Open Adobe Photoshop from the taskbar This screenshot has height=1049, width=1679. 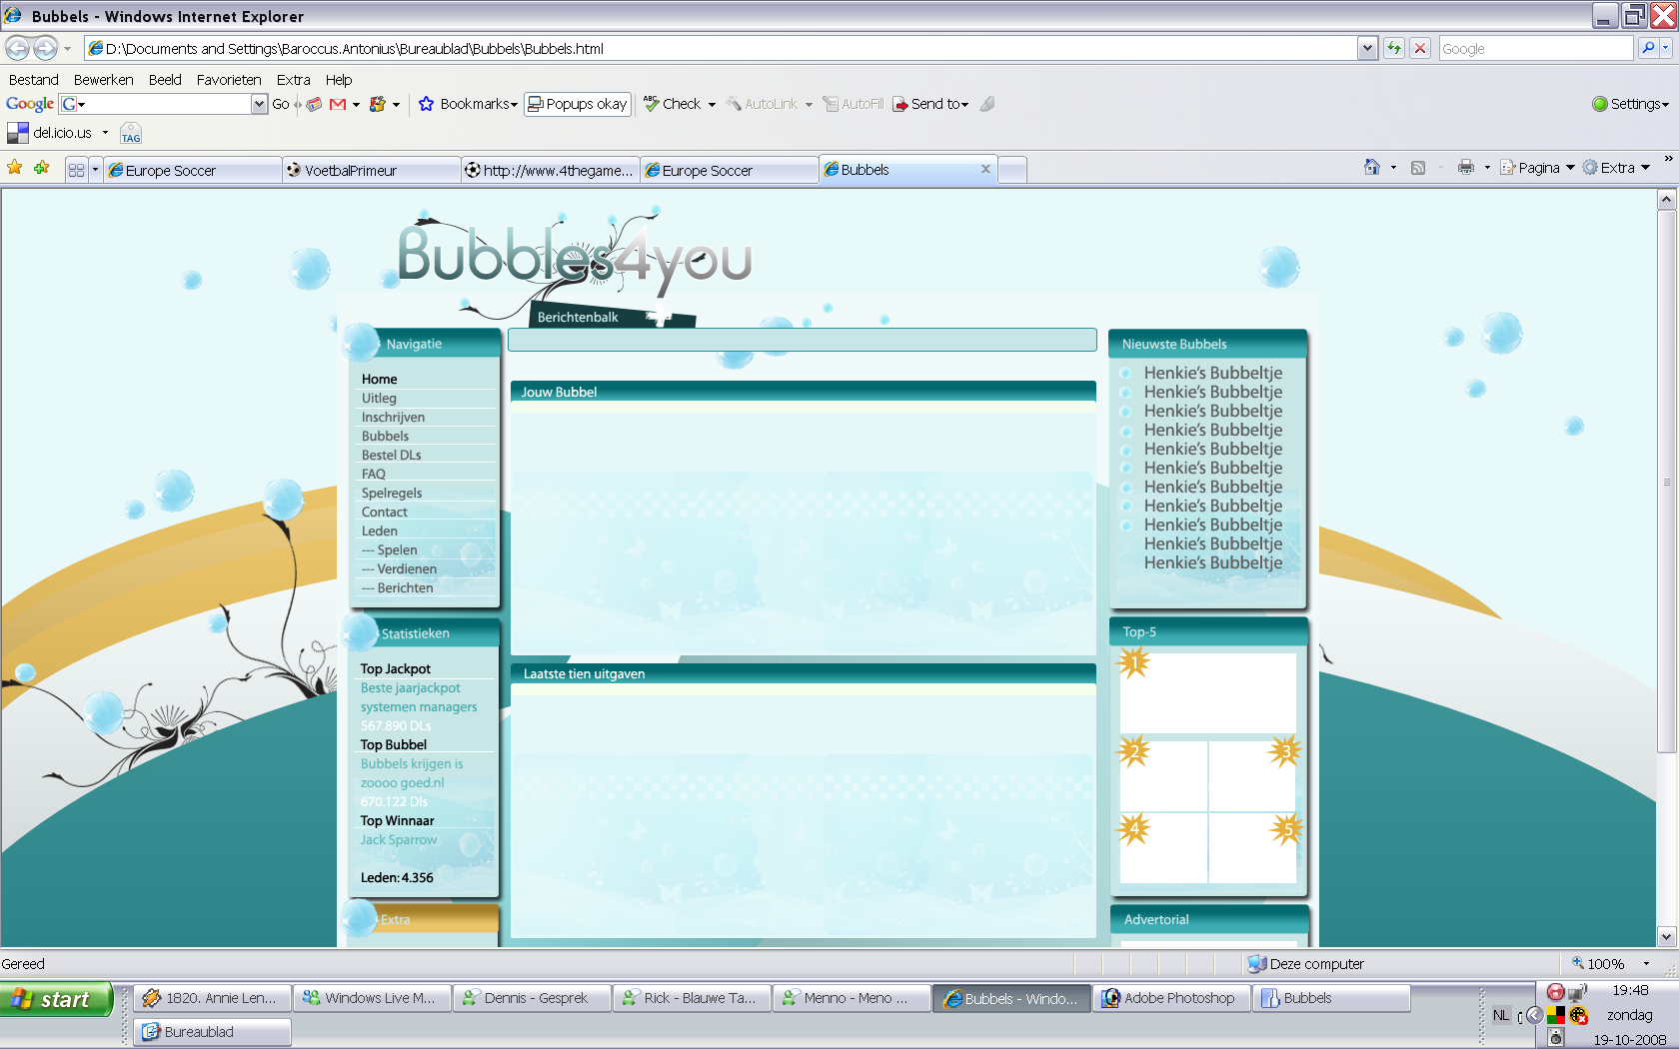[1171, 998]
